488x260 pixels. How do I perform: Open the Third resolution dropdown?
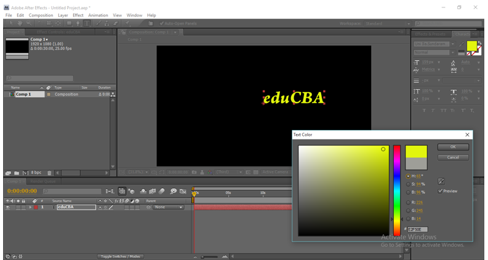click(230, 172)
